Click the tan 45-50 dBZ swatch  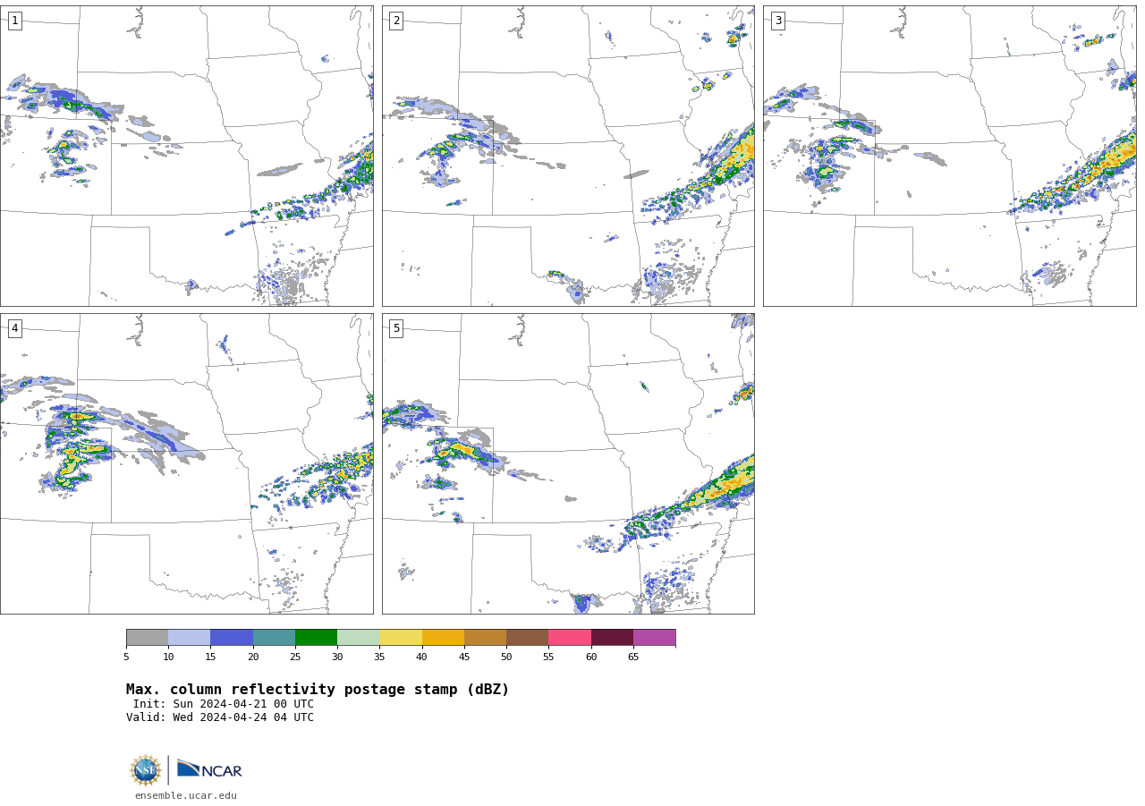tap(485, 638)
